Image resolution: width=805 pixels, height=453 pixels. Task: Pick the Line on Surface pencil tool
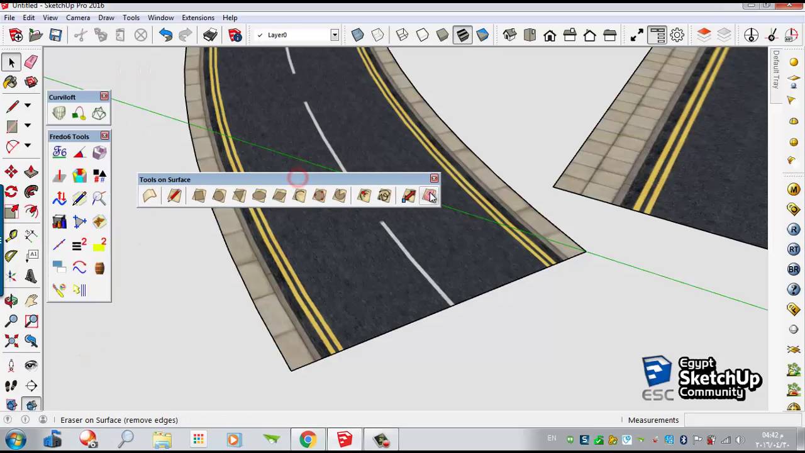click(x=174, y=196)
